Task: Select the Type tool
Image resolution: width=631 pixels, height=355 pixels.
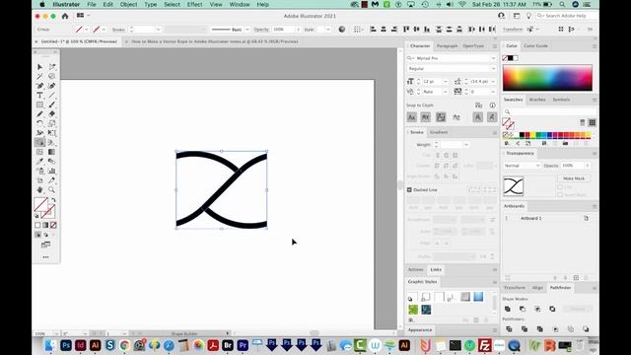Action: 39,96
